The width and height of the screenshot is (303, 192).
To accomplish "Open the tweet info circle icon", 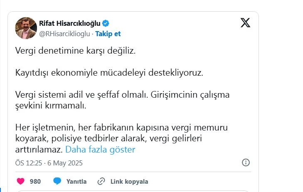I will [246, 162].
